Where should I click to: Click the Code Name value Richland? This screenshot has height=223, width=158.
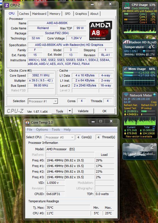(x=43, y=28)
